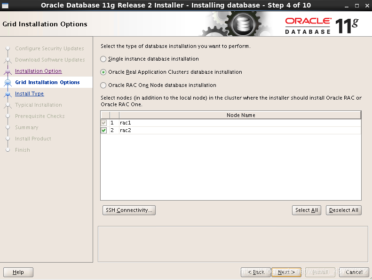Maximize the installer window

pos(357,6)
